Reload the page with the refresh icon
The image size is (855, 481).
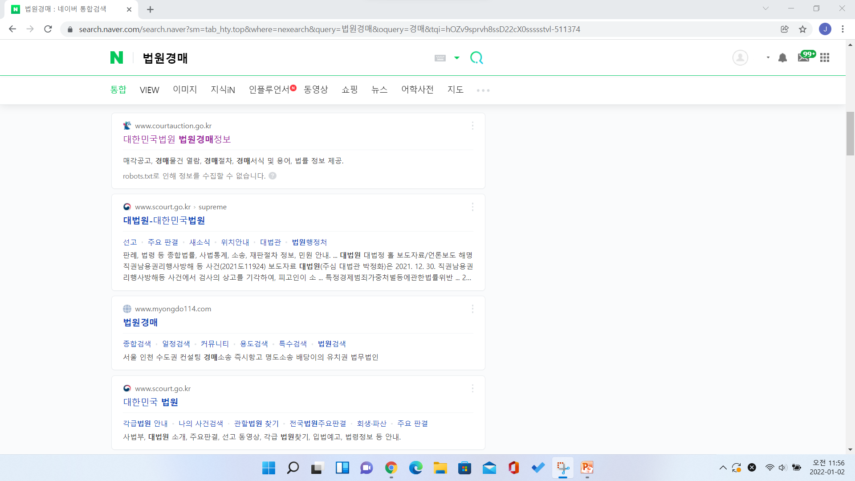point(48,29)
